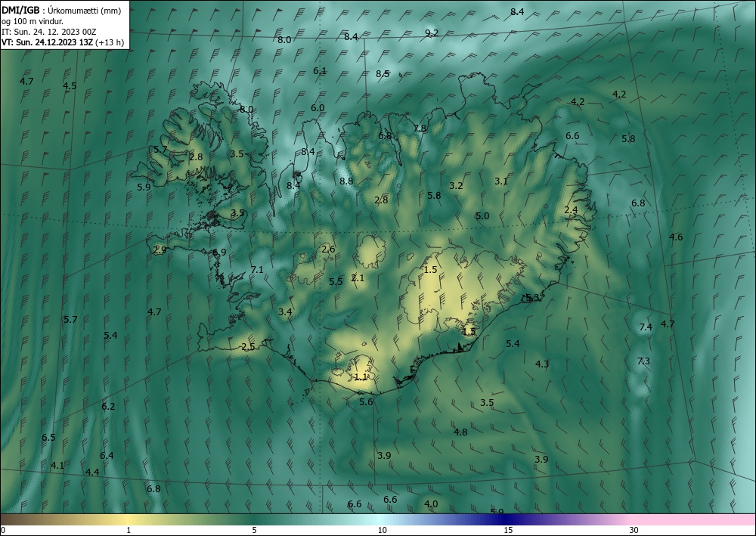Click the '0' tick label on color scale
Screen dimensions: 756x536
(x=3, y=530)
